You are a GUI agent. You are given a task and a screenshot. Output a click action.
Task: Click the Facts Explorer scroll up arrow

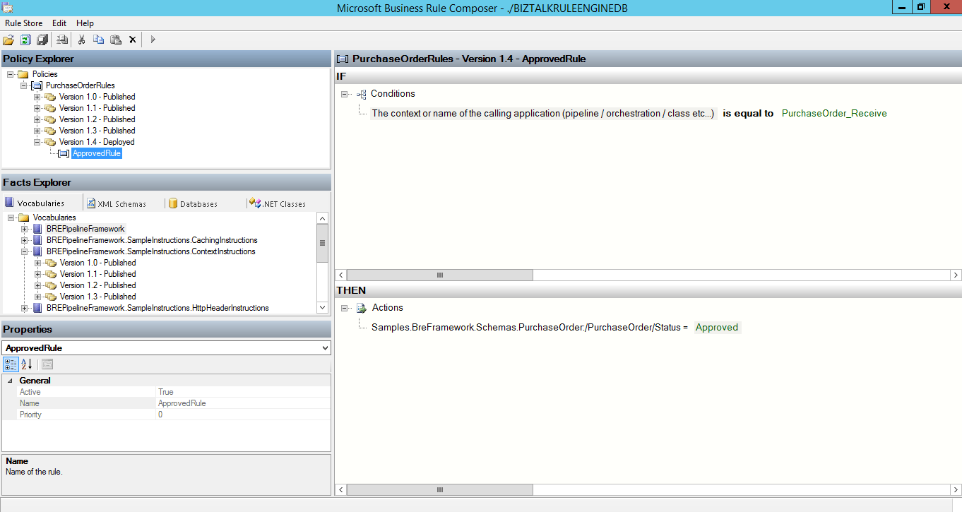coord(323,218)
